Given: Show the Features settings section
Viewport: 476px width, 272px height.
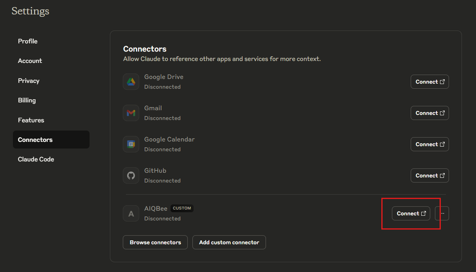Looking at the screenshot, I should (31, 120).
